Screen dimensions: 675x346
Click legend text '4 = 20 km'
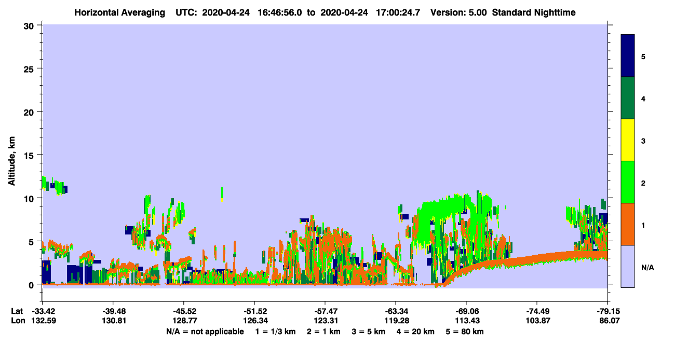(x=416, y=331)
